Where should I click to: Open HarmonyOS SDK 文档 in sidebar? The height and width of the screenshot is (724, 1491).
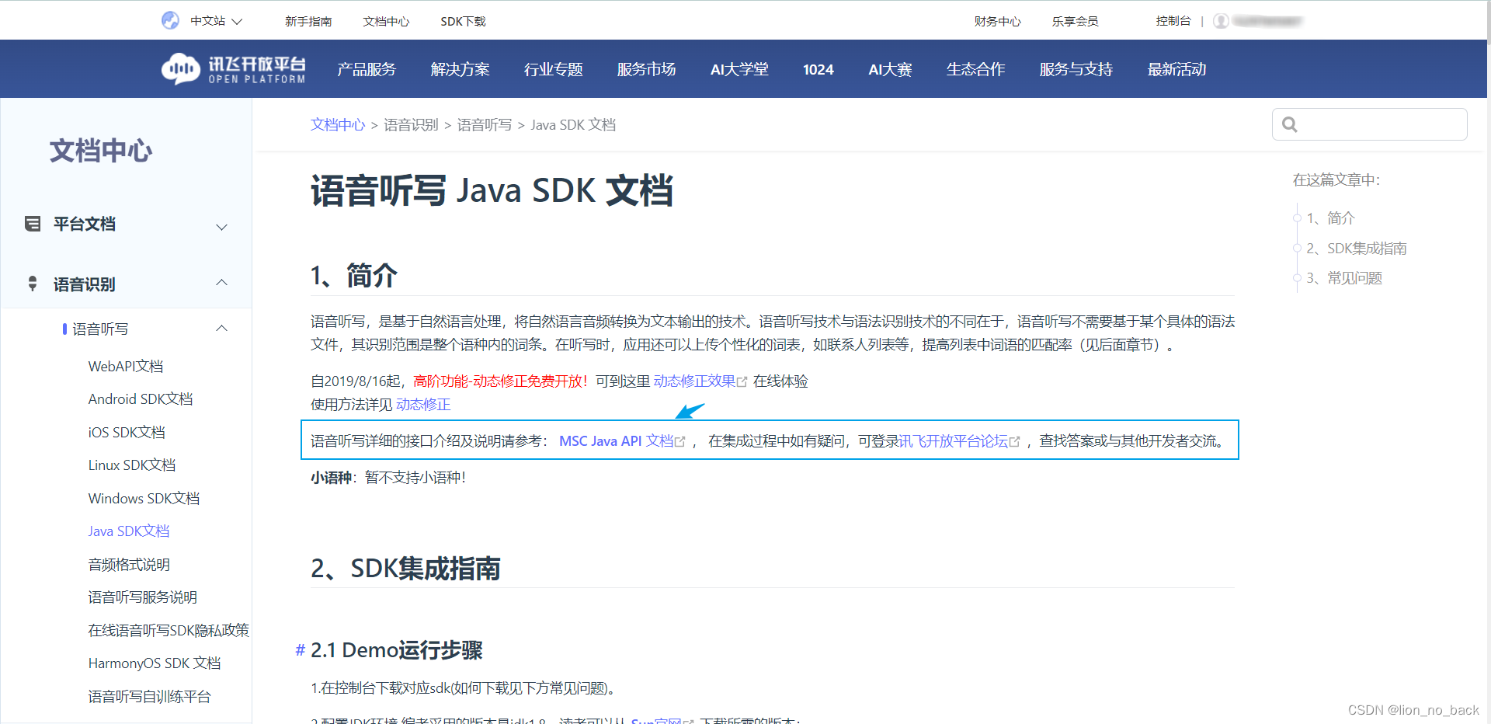coord(155,663)
